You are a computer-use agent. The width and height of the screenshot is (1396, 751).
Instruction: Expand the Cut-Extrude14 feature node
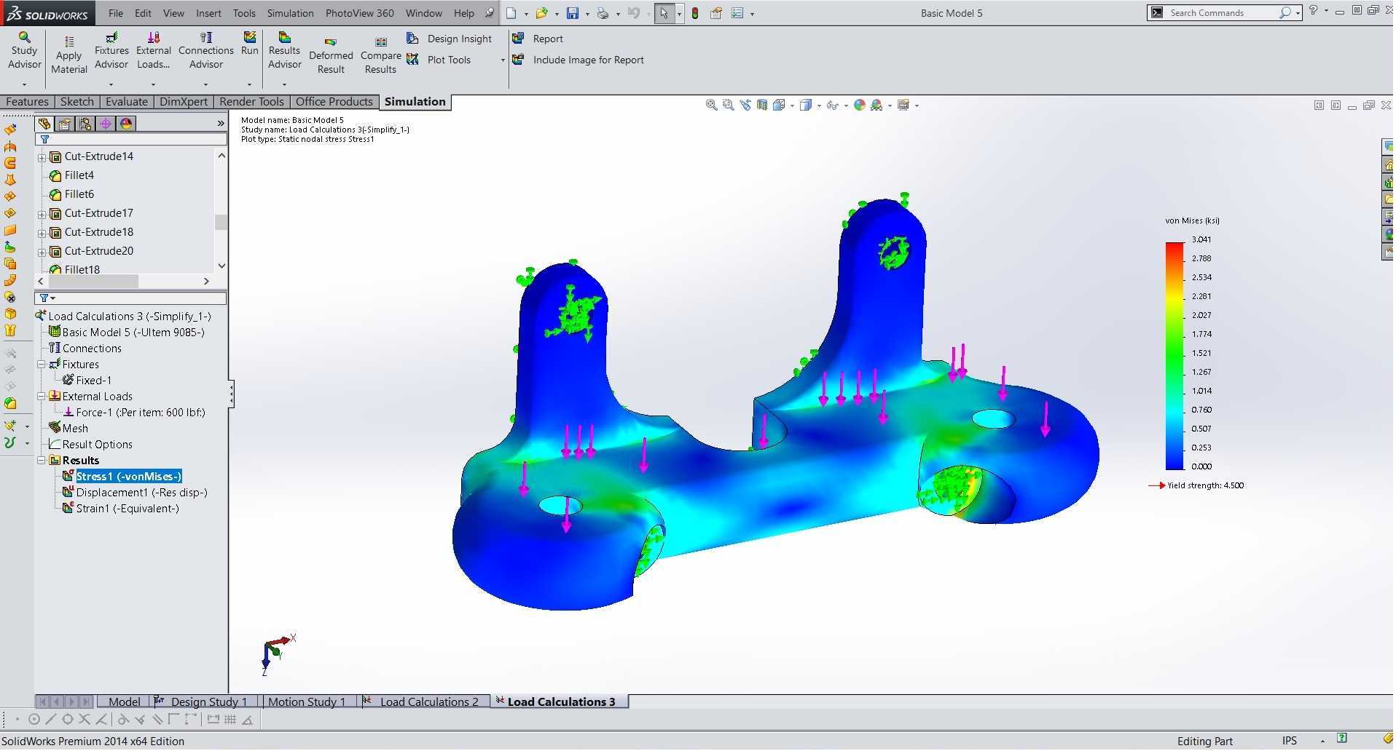click(x=42, y=157)
